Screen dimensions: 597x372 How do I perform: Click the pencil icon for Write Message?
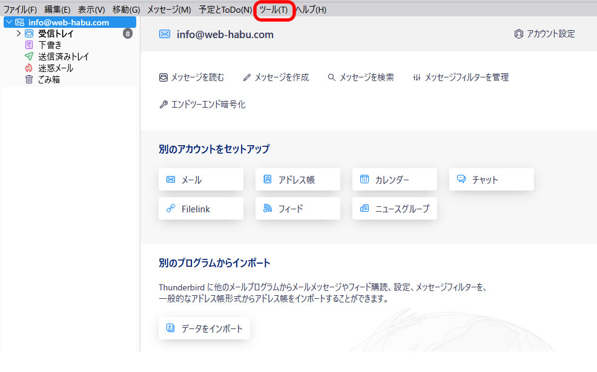[x=246, y=77]
